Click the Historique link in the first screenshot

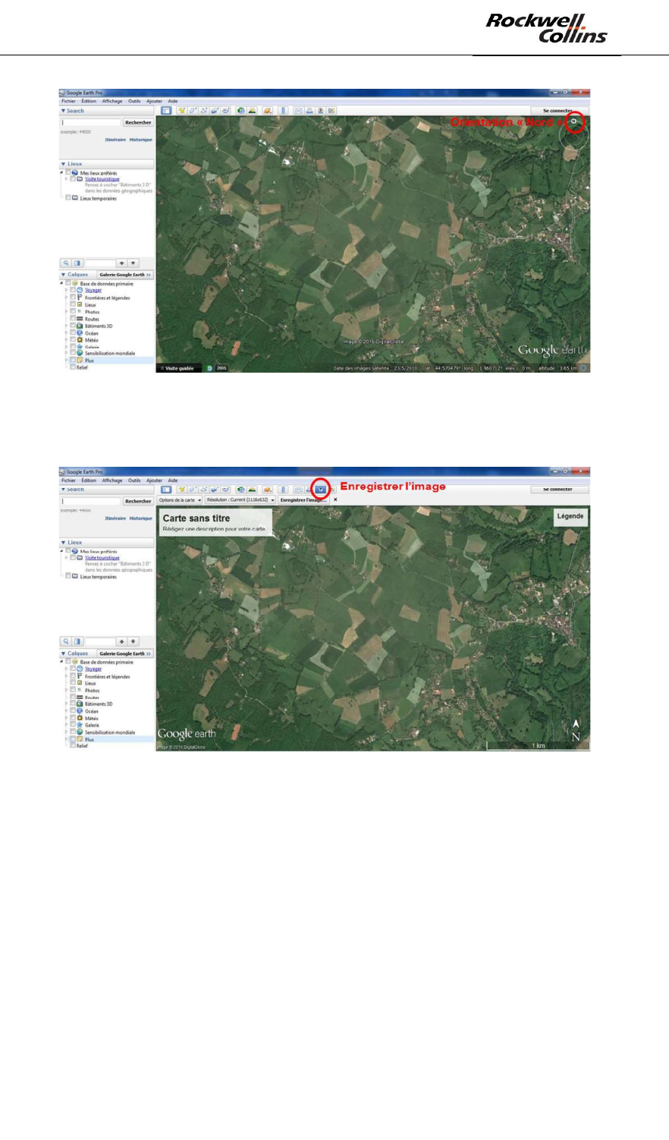(140, 140)
